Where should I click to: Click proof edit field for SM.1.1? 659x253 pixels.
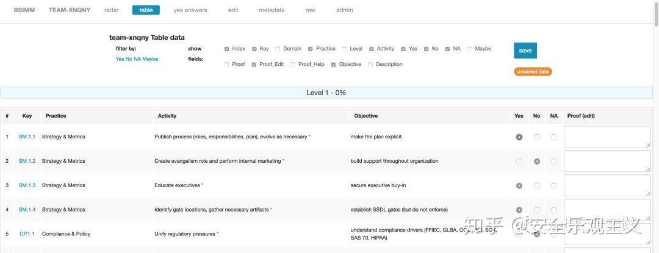[607, 137]
